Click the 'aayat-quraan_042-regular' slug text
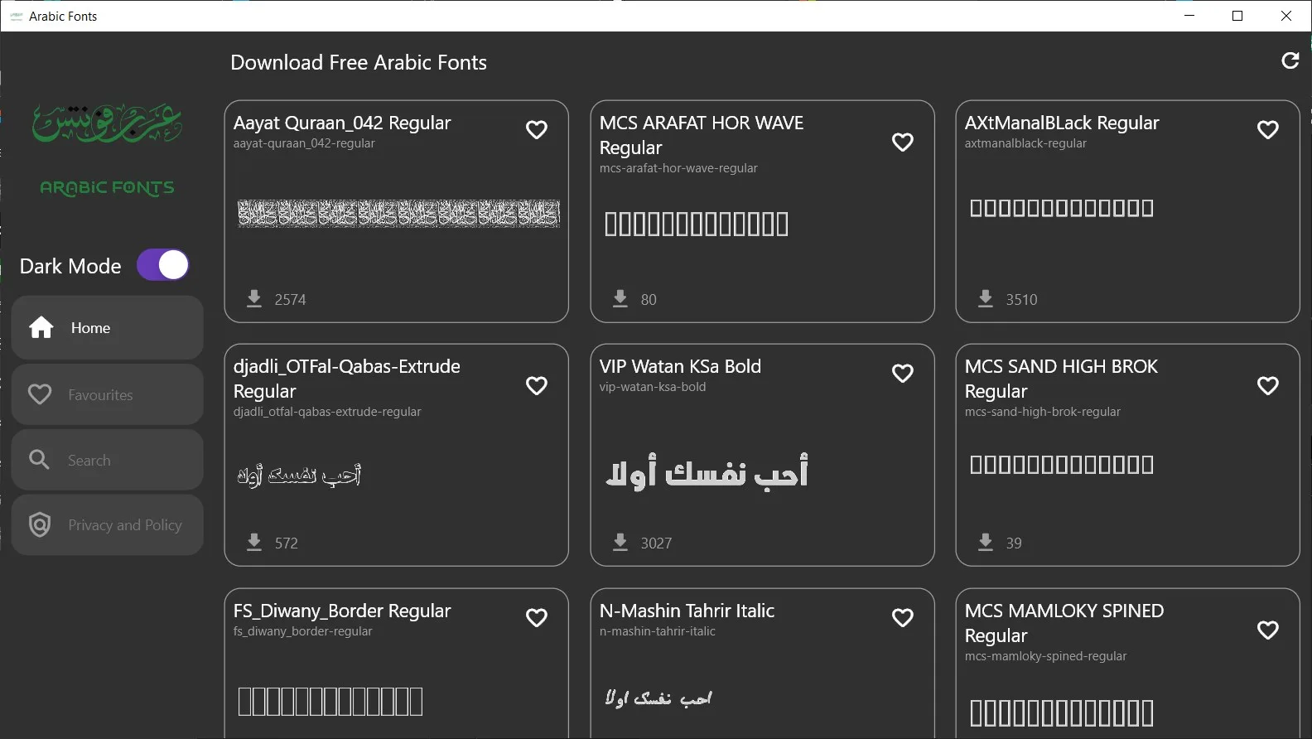 click(304, 143)
